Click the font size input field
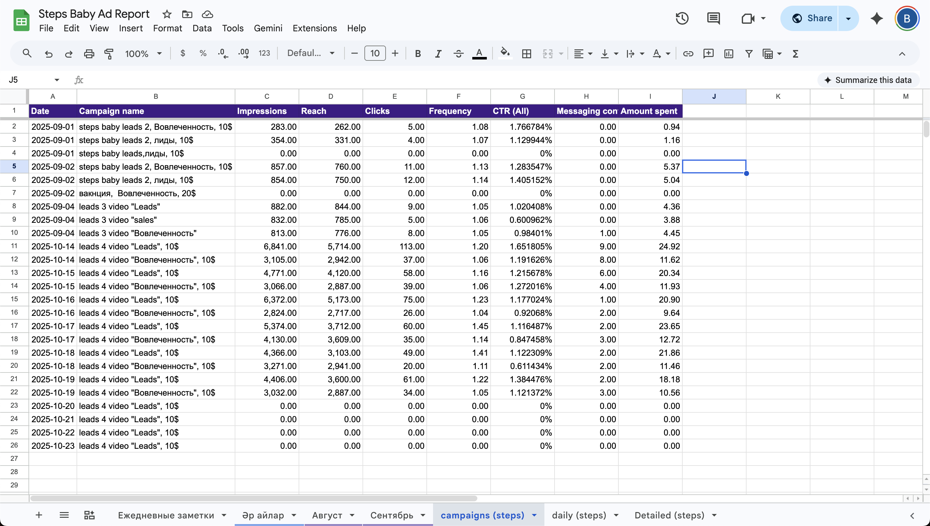The width and height of the screenshot is (930, 526). 375,53
